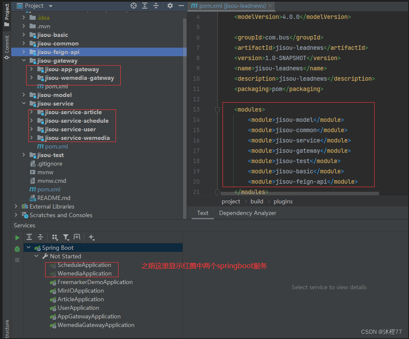This screenshot has width=409, height=339.
Task: Expand the jisou-feign-api module folder
Action: tap(24, 52)
